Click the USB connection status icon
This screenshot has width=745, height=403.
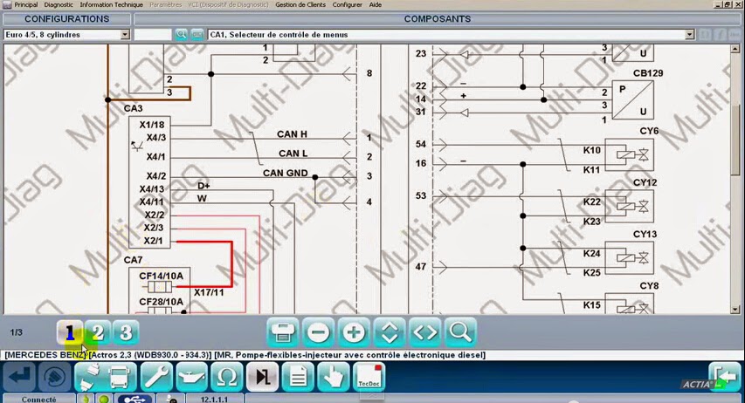(x=135, y=399)
